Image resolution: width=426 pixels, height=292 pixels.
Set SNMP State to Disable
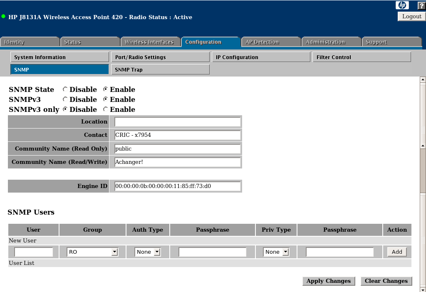pyautogui.click(x=65, y=89)
